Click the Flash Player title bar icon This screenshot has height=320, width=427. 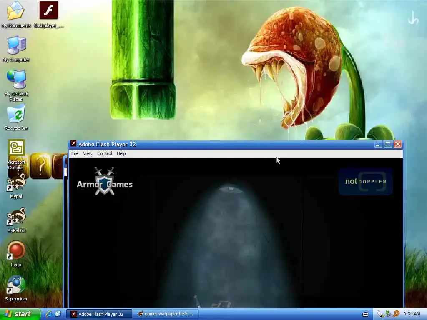click(x=73, y=144)
